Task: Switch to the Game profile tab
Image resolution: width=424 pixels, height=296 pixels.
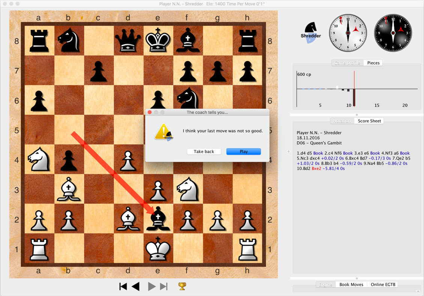Action: (x=347, y=63)
